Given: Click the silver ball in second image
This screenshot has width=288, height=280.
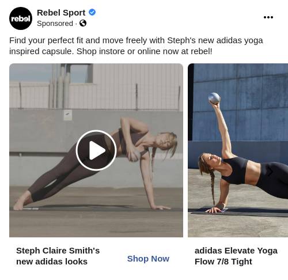Looking at the screenshot, I should click(214, 98).
